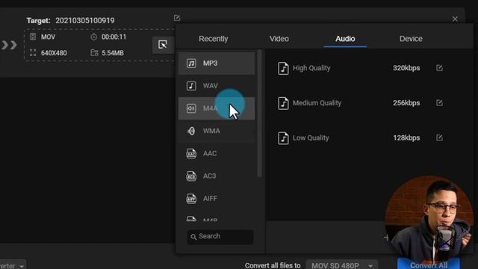The height and width of the screenshot is (269, 478).
Task: Select the AIFF format
Action: (217, 198)
